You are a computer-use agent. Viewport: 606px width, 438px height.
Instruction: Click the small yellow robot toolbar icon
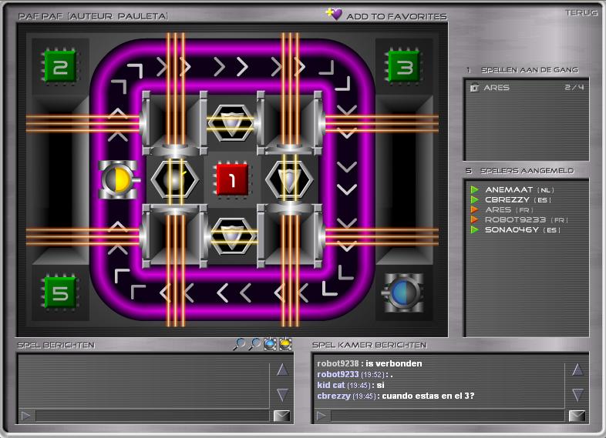285,344
